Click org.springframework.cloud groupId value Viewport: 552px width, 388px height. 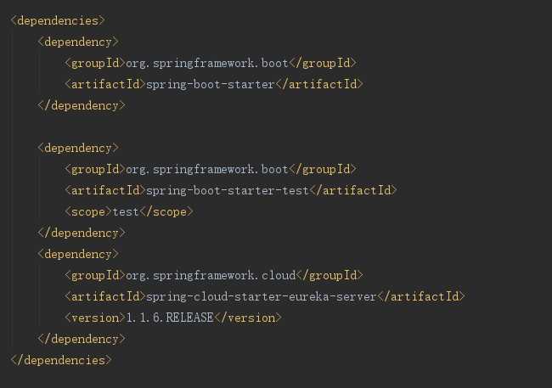211,275
